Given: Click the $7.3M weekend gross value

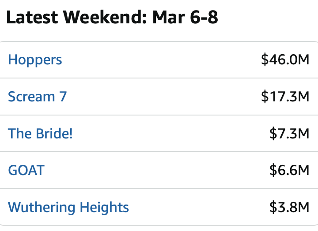Looking at the screenshot, I should tap(289, 134).
